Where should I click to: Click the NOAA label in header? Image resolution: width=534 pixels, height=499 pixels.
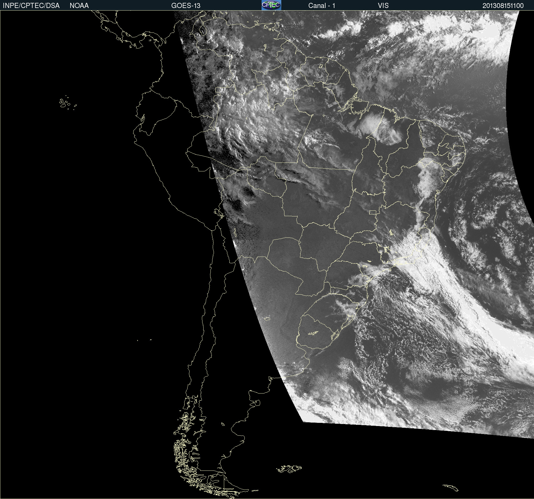click(79, 5)
